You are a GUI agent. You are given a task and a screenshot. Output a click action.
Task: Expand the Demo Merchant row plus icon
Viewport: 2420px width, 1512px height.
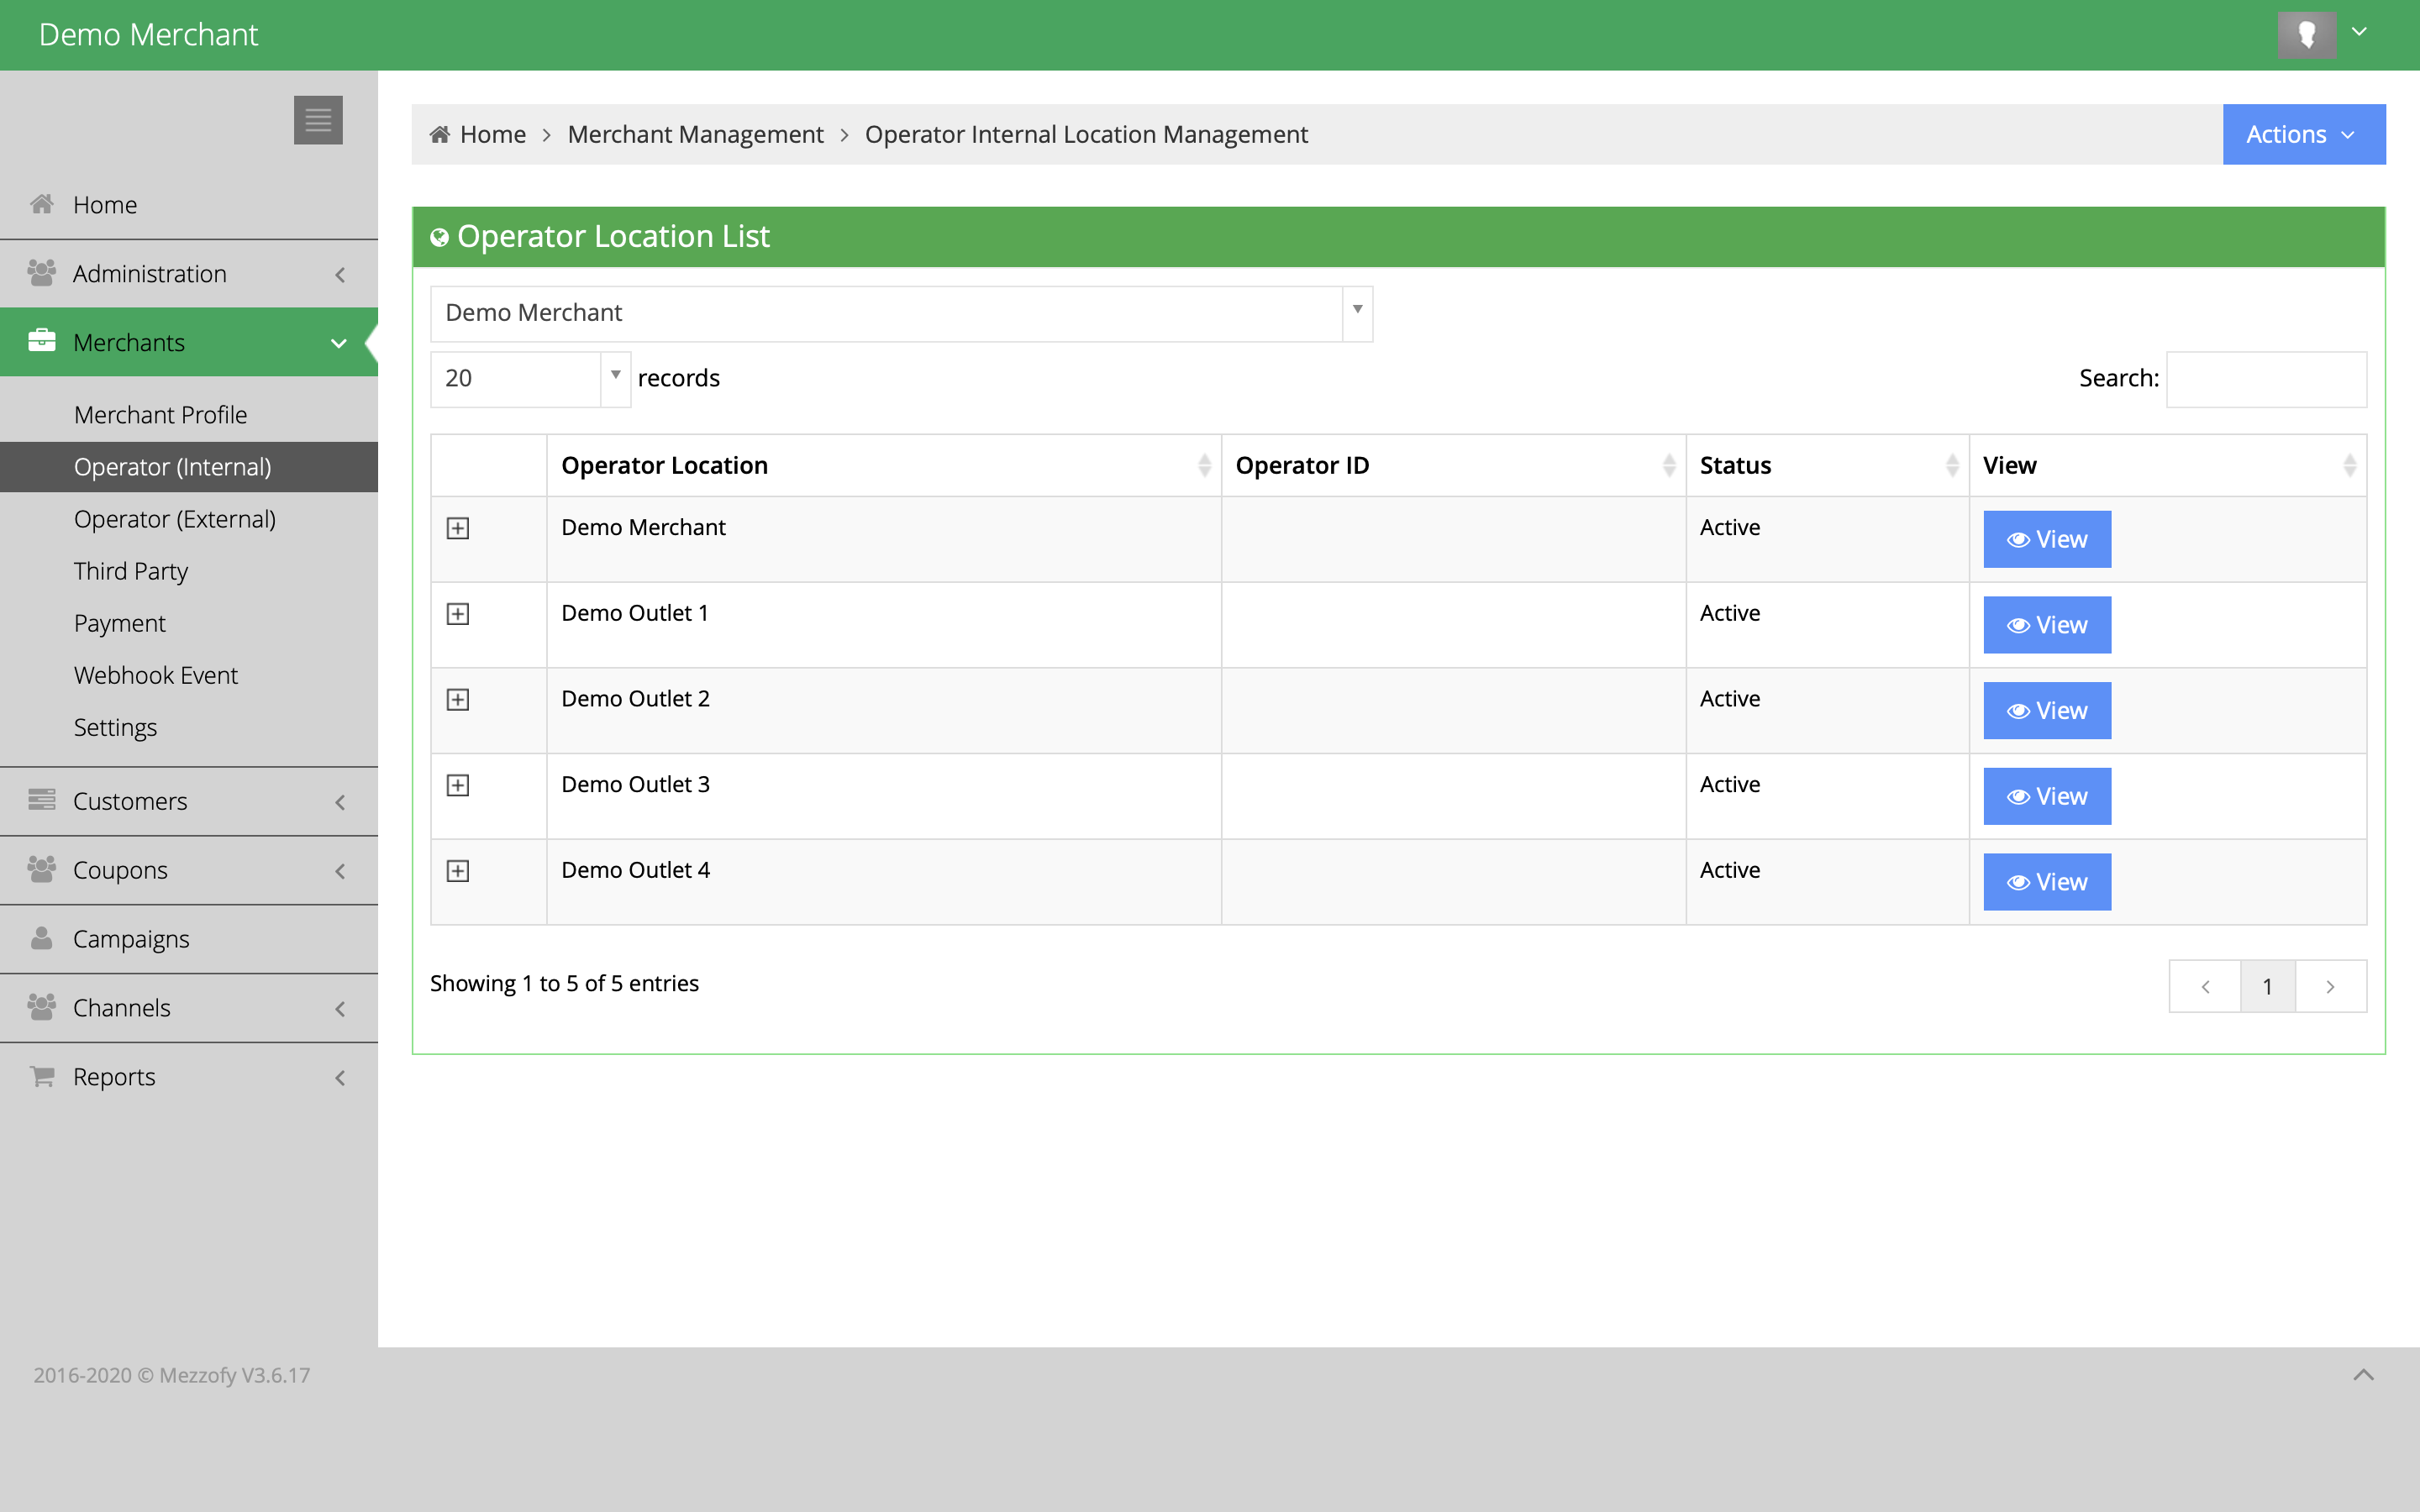(458, 528)
